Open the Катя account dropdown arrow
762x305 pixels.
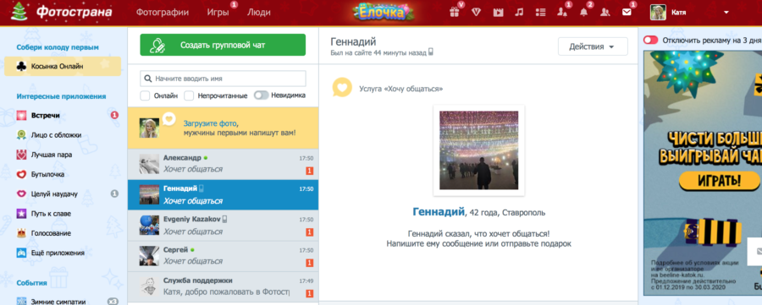[x=726, y=13]
